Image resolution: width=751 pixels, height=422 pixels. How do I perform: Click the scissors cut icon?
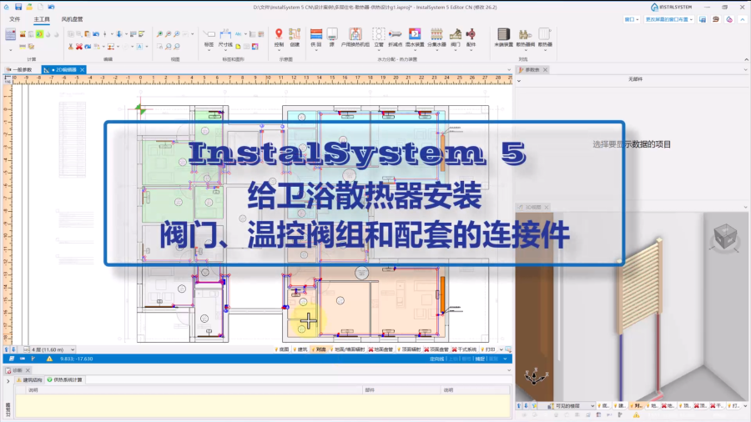click(x=70, y=47)
